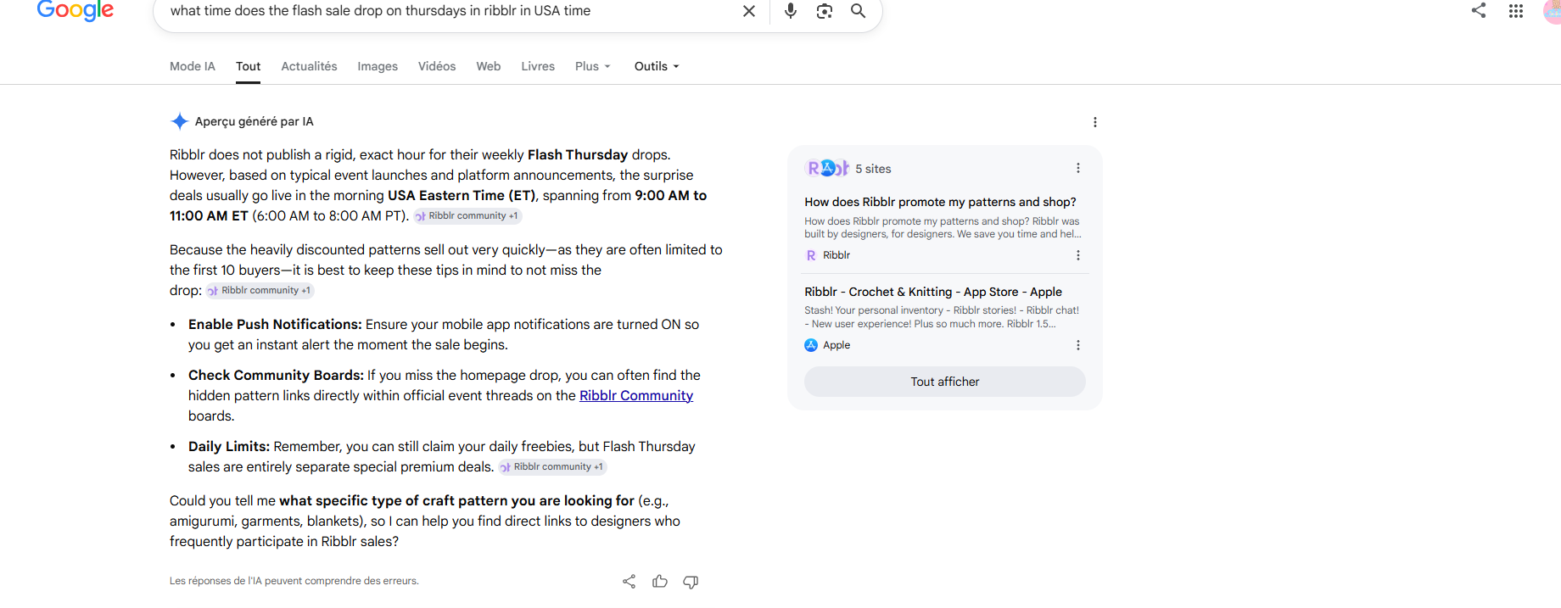
Task: Open the Vidéos tab
Action: (437, 66)
